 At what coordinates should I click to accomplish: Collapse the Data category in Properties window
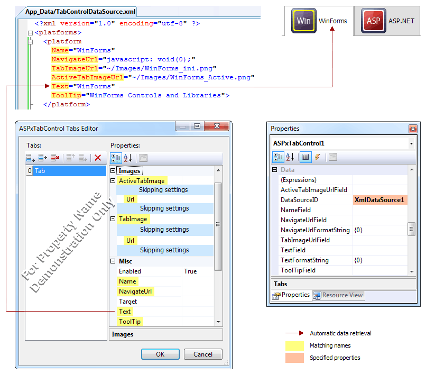tap(275, 169)
